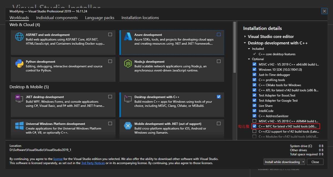The height and width of the screenshot is (177, 333).
Task: Click the Azure development logo icon
Action: (128, 37)
